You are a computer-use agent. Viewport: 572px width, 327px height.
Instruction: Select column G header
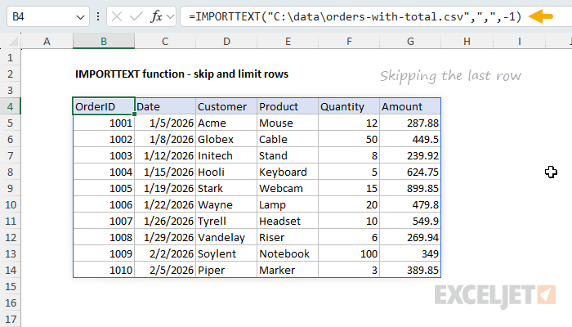pos(410,42)
